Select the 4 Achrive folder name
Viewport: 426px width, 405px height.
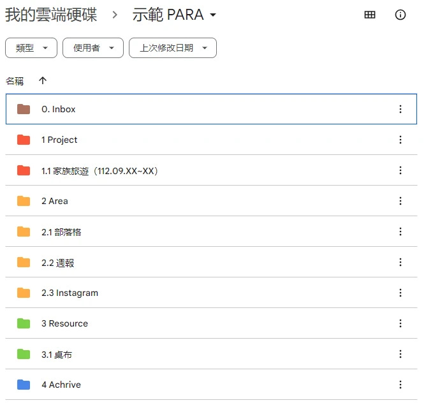(x=61, y=385)
